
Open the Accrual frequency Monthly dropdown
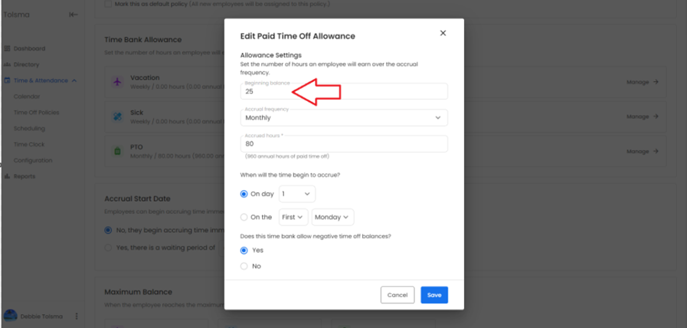344,118
